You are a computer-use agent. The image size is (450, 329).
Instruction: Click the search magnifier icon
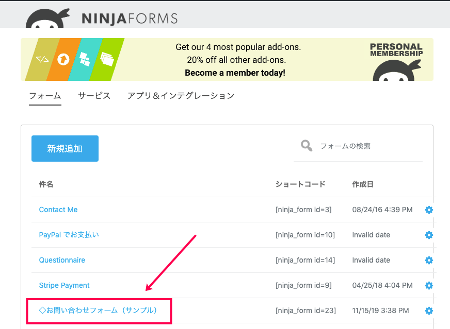(306, 146)
